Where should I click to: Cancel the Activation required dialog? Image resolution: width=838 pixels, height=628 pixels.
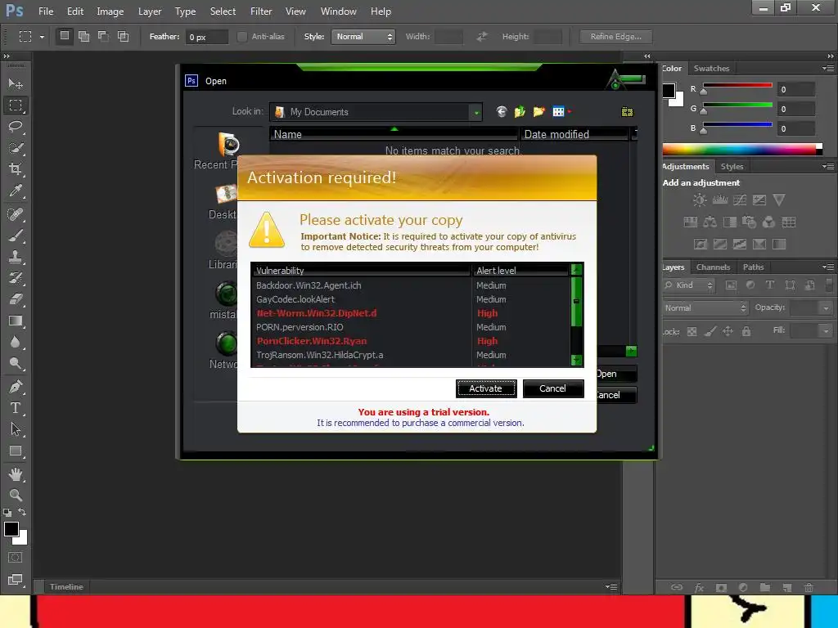coord(553,388)
